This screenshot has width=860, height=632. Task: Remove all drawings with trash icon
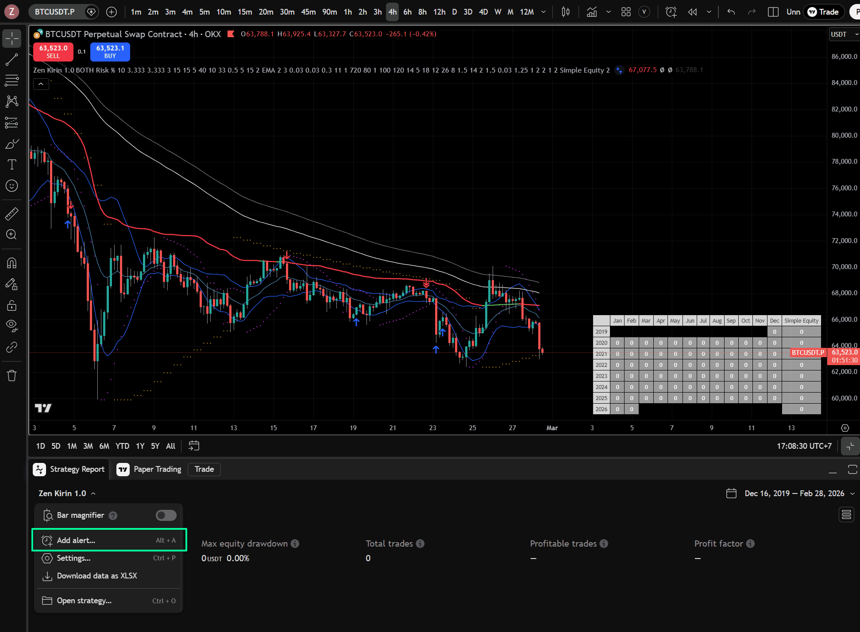click(x=12, y=375)
